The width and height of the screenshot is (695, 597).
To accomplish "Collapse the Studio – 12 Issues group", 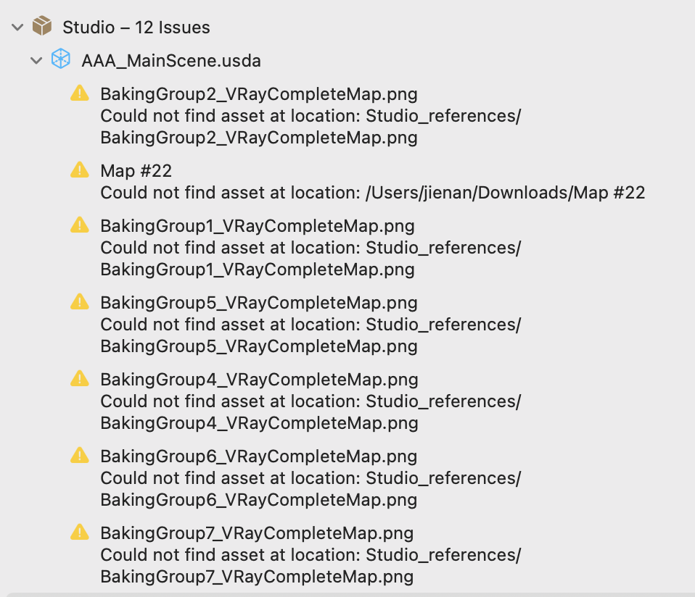I will (17, 28).
